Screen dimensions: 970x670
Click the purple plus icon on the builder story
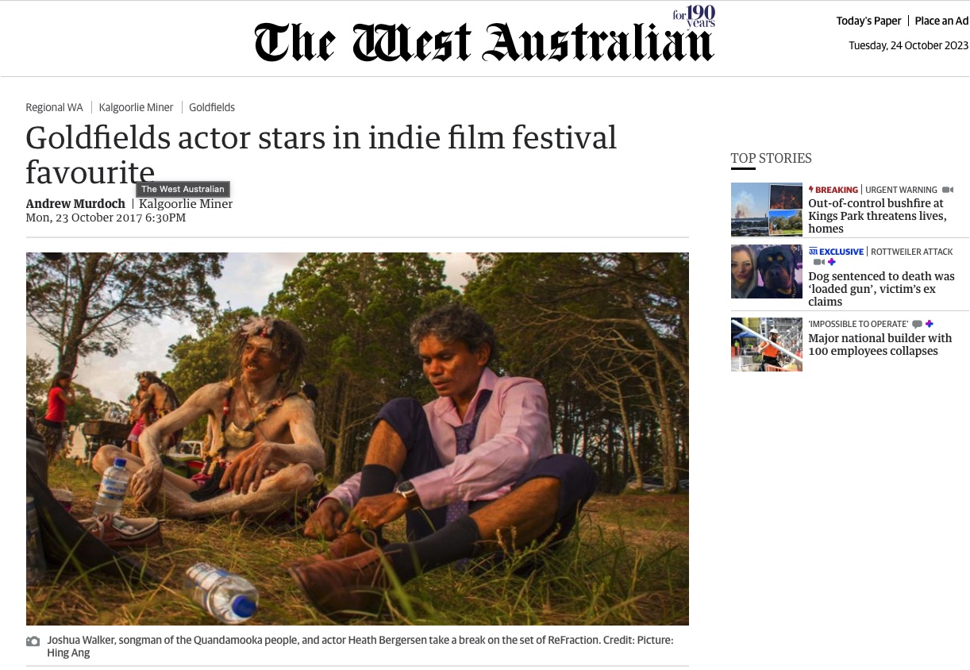pyautogui.click(x=930, y=324)
